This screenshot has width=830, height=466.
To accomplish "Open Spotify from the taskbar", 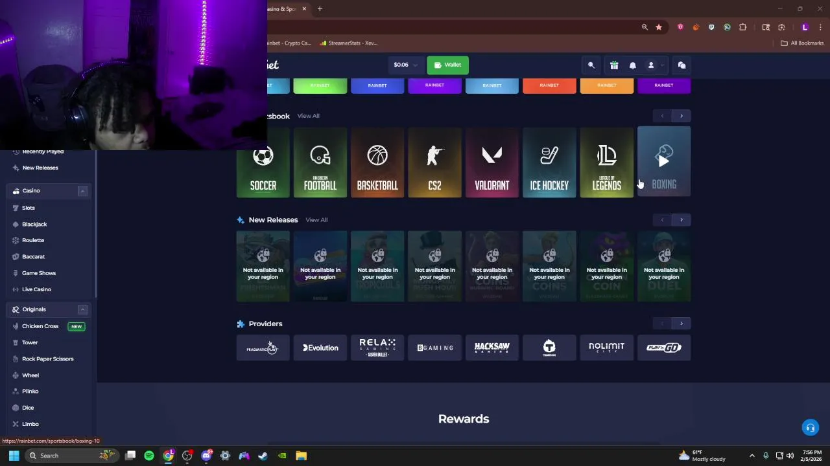I will click(x=149, y=456).
